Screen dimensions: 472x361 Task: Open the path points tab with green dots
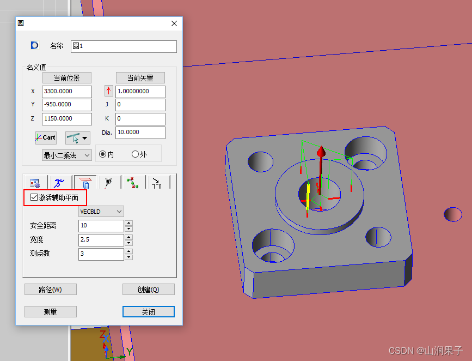[133, 183]
